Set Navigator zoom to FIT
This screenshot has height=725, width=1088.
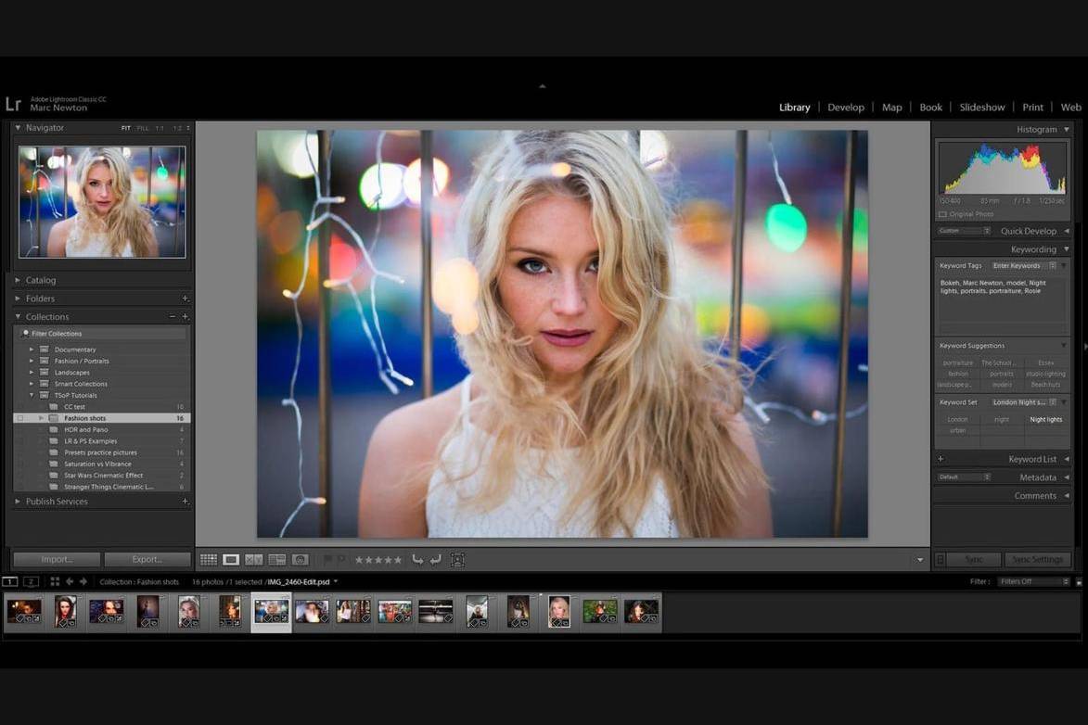point(125,128)
